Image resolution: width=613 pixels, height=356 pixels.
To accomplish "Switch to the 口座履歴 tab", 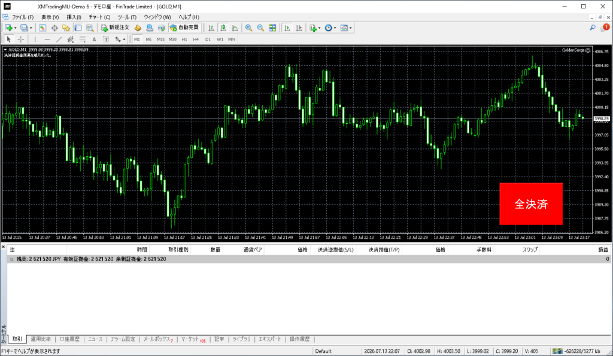I will point(69,339).
